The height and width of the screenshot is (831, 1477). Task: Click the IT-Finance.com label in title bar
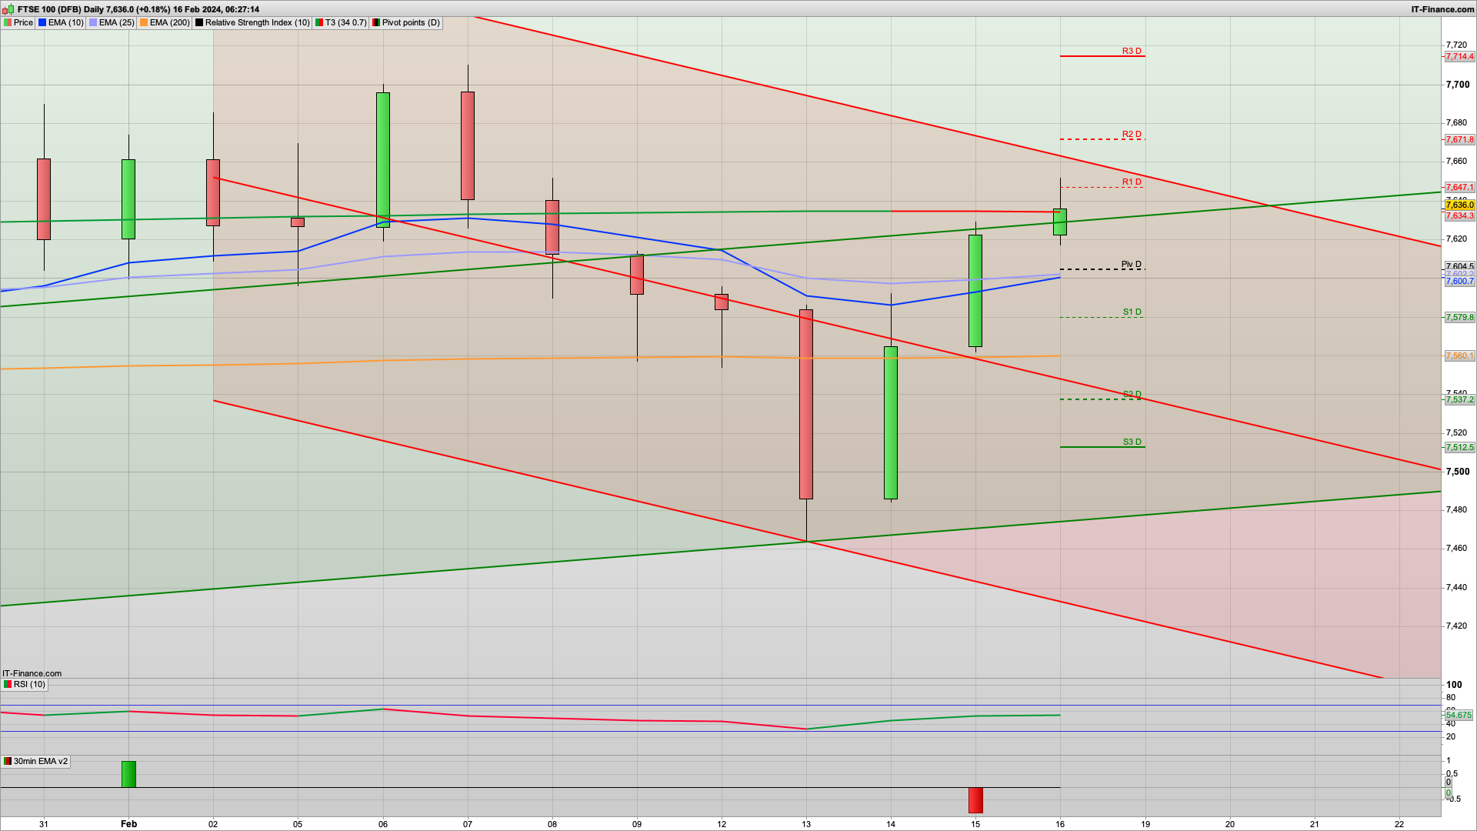click(x=1442, y=9)
